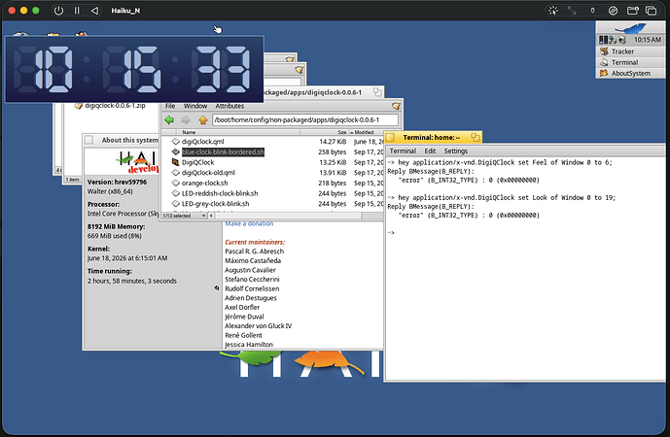Click the capture mouse cursor icon
The image size is (670, 437).
tap(553, 11)
